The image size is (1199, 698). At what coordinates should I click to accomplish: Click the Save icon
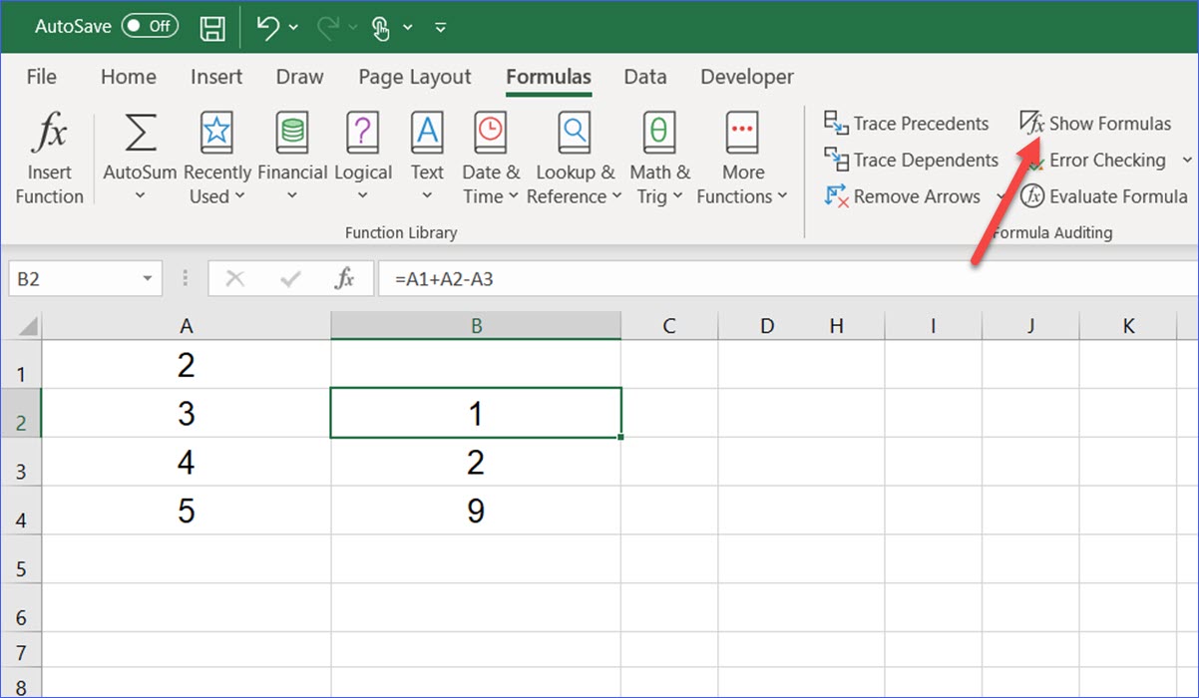click(x=211, y=27)
